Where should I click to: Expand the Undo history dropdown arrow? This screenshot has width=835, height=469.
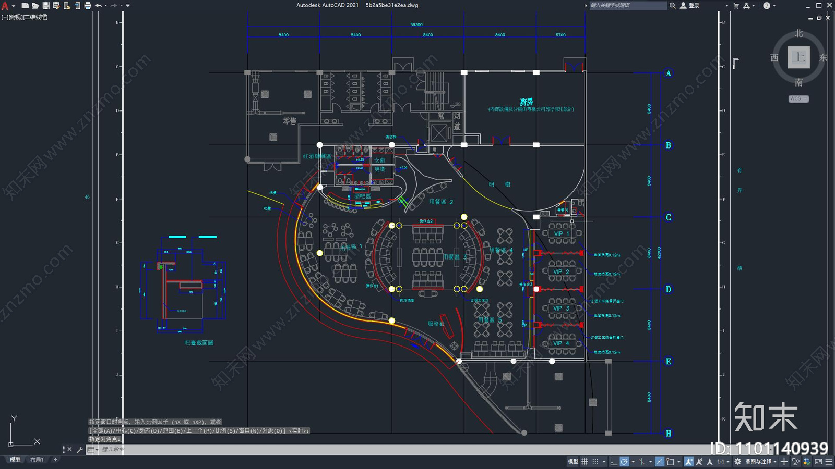[106, 5]
